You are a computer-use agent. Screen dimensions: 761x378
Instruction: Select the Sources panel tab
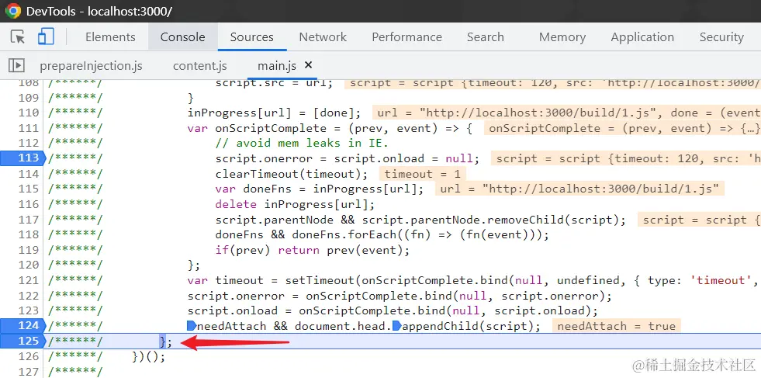pos(251,37)
